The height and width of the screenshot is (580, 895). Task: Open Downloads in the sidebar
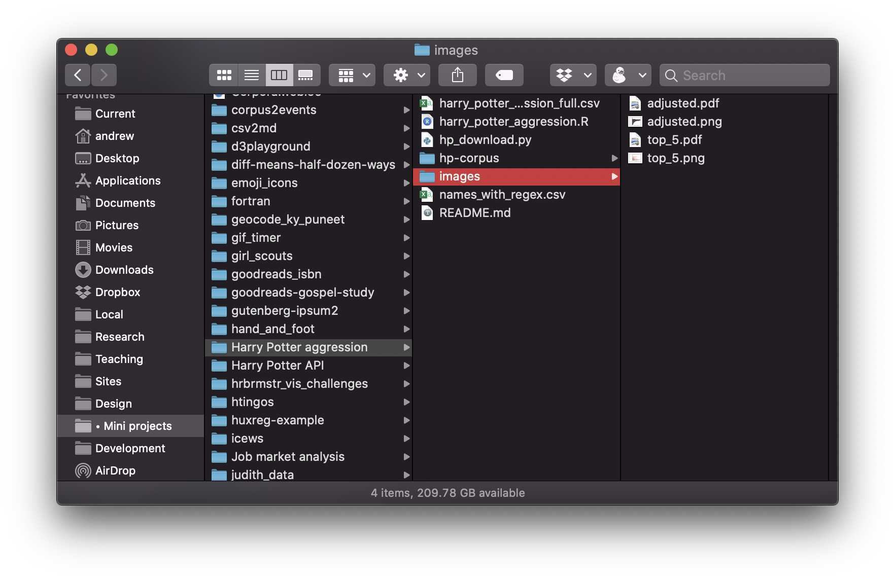coord(124,270)
